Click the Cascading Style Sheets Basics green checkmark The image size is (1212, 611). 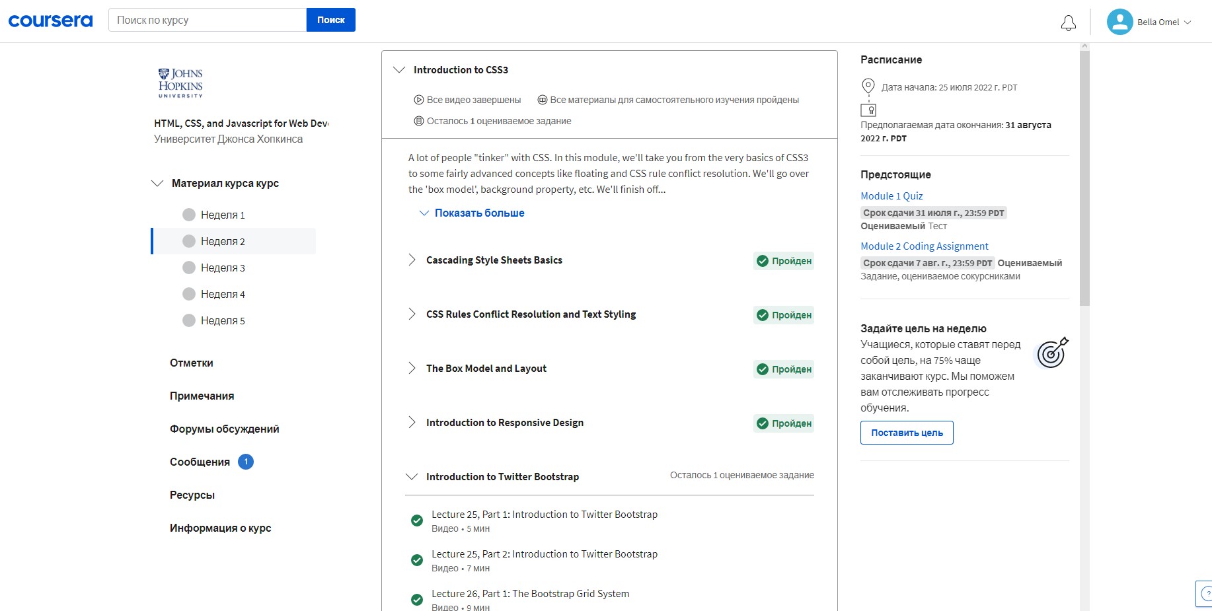[x=762, y=261]
